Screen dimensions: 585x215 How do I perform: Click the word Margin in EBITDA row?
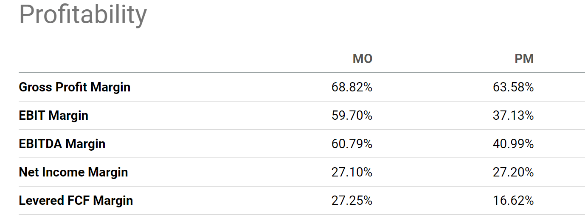coord(85,144)
